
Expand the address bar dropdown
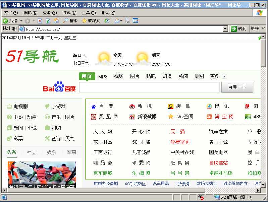coord(225,29)
